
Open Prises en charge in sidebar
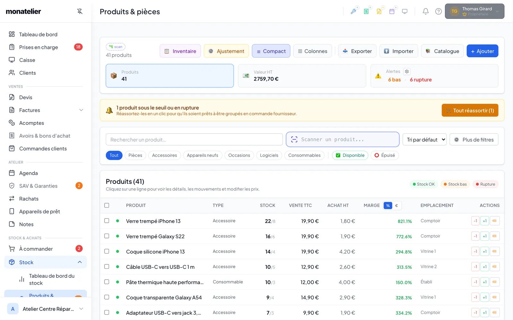click(x=46, y=47)
